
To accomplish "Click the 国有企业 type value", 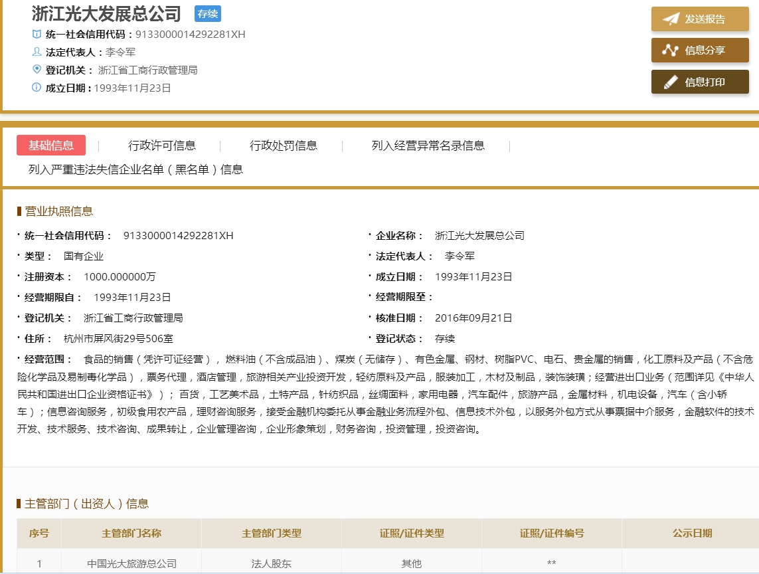I will pos(84,256).
